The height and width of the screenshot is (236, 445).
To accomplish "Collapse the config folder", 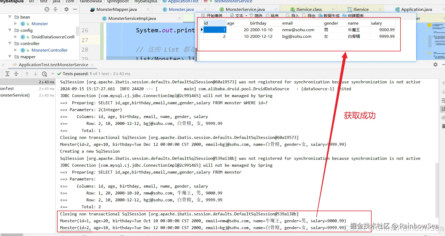I will [x=10, y=30].
